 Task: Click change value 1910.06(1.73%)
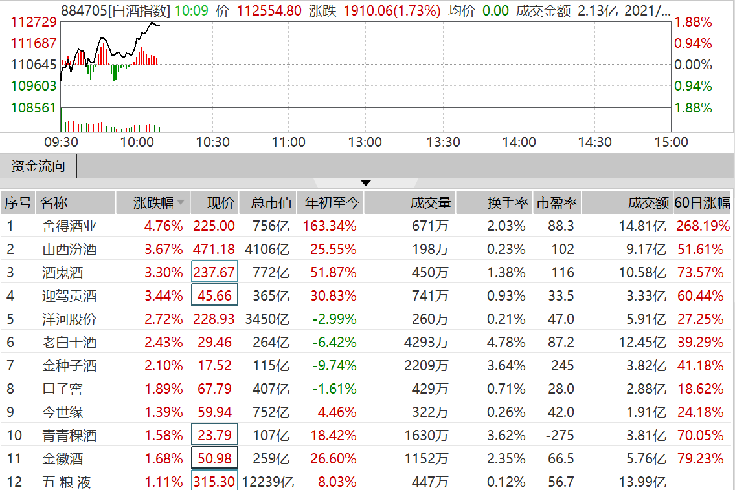(x=392, y=10)
